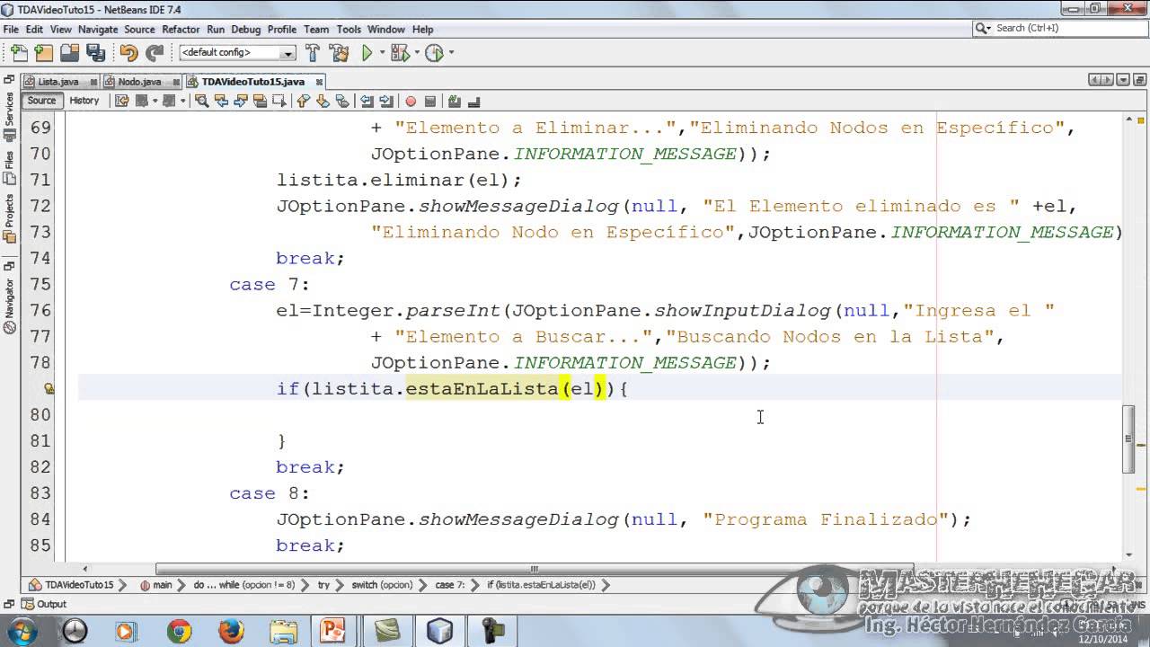Screen dimensions: 1150x647
Task: Open the default config combo box
Action: [x=237, y=53]
